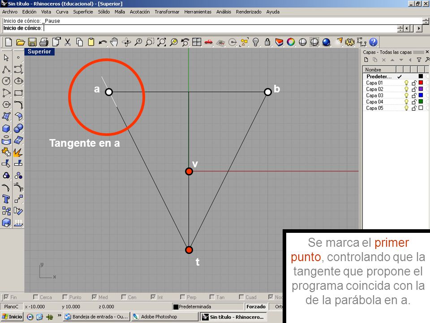Select the Polyline tool in the sidebar

pos(6,69)
